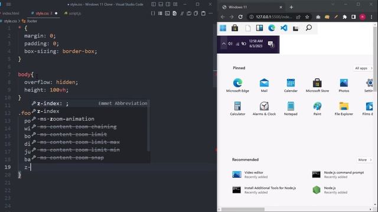Open the customize layout icon
The height and width of the screenshot is (212, 378).
point(175,4)
